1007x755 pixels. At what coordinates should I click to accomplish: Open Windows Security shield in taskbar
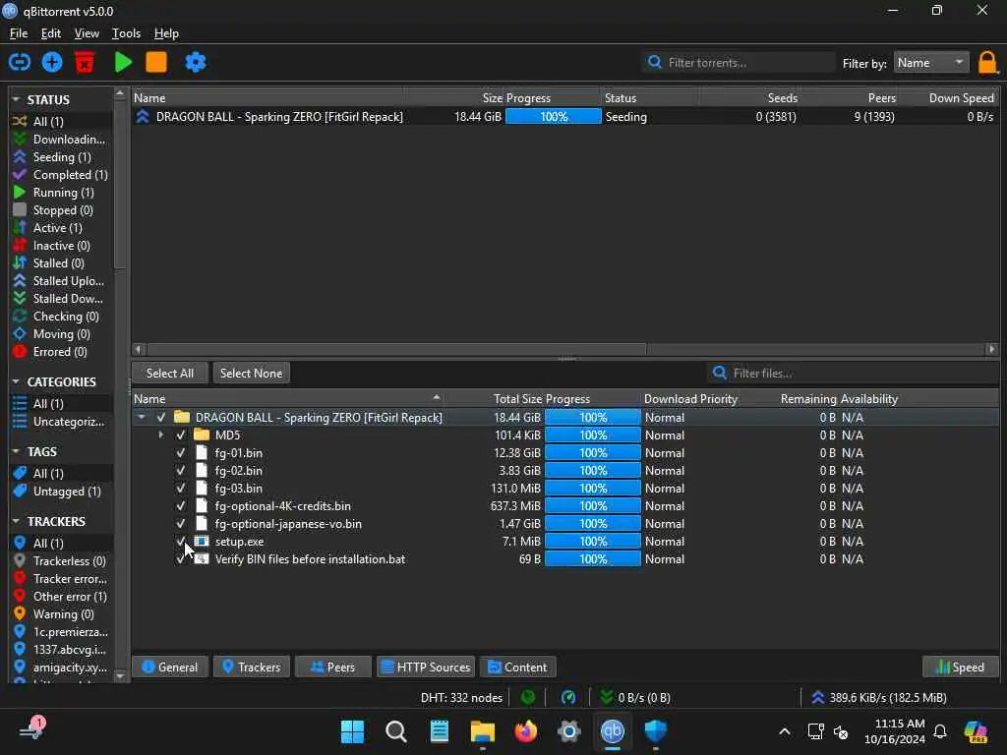[x=656, y=731]
